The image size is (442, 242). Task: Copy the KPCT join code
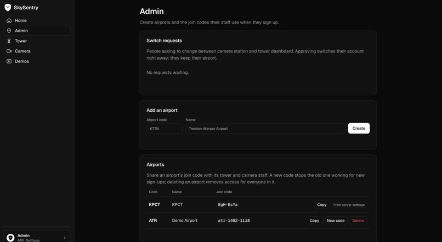click(x=322, y=205)
